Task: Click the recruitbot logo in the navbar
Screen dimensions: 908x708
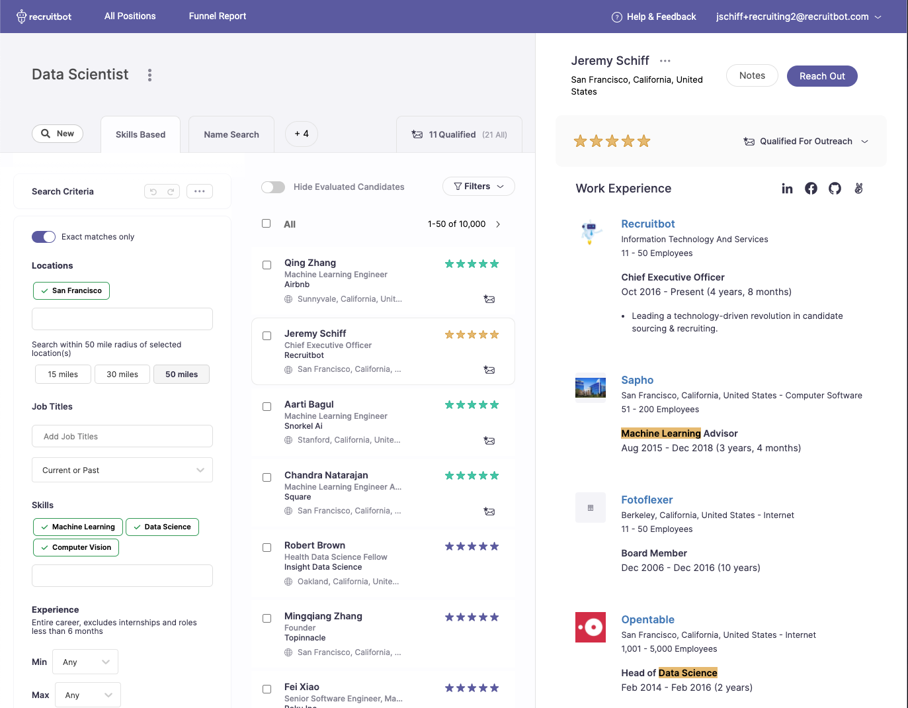Action: 43,16
